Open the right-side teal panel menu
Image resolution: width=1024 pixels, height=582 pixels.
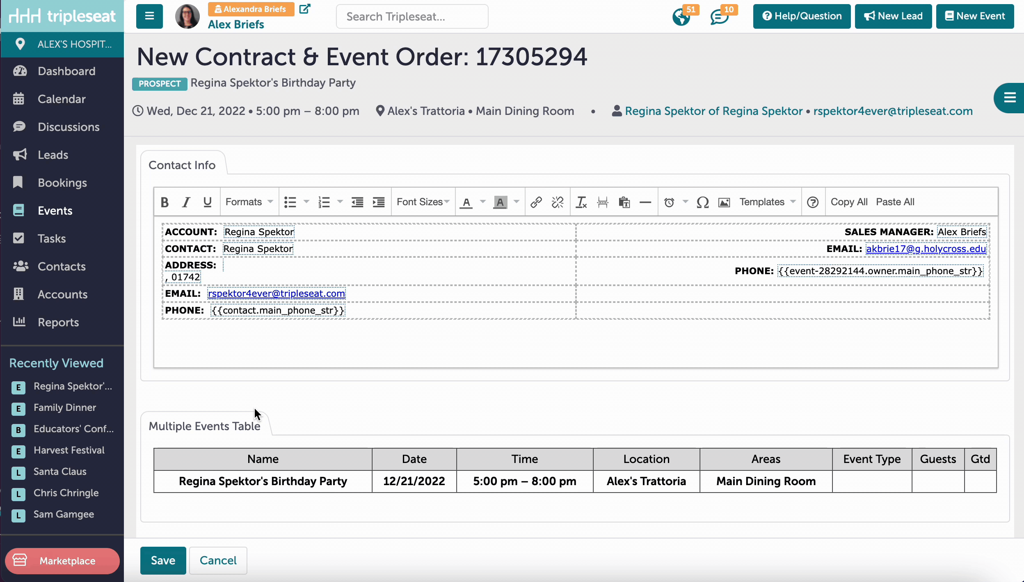point(1009,98)
